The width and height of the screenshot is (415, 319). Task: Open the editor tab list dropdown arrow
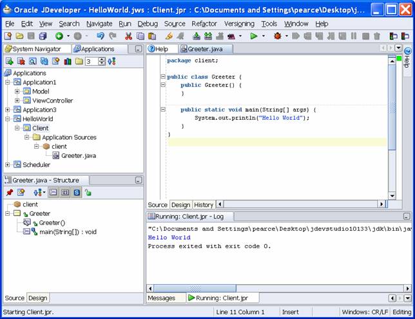coord(398,48)
